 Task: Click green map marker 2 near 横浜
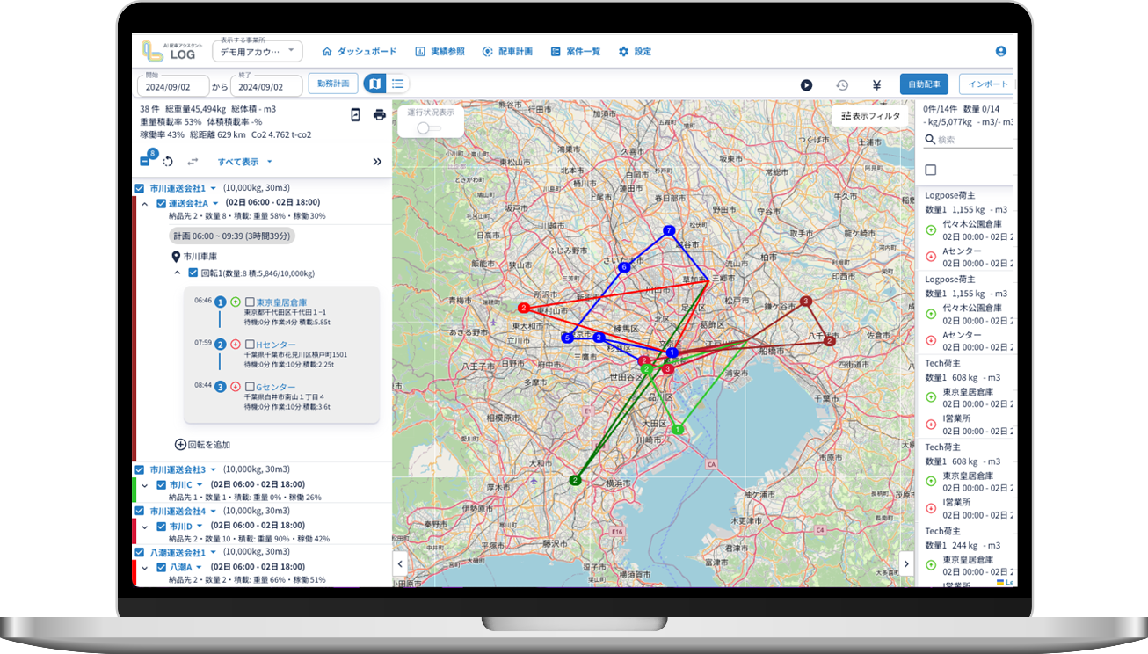[x=575, y=480]
